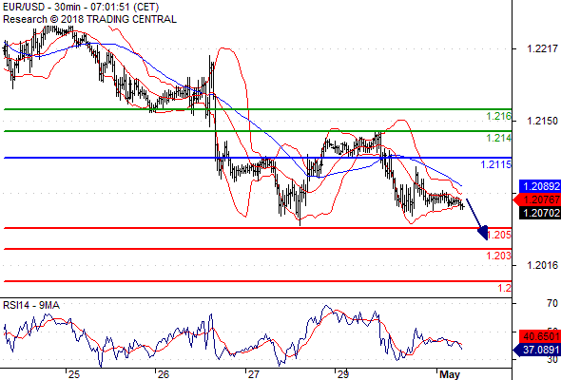Click the date label 27
This screenshot has width=561, height=380.
coord(253,374)
